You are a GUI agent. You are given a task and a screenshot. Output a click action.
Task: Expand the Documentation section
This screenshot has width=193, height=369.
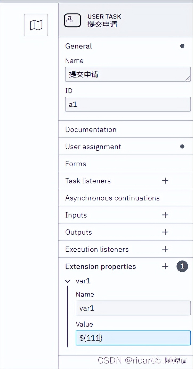click(91, 130)
